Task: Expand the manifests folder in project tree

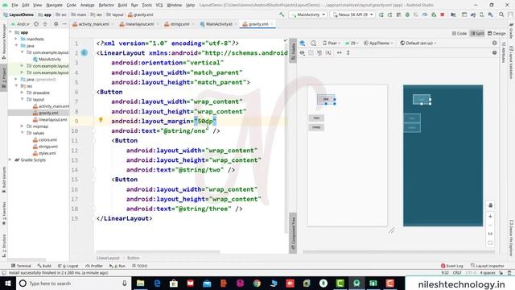Action: (16, 39)
